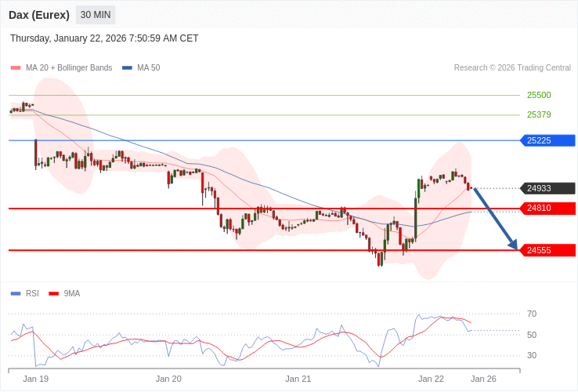The width and height of the screenshot is (578, 392).
Task: Click the red 24555 target price tag
Action: (x=547, y=250)
